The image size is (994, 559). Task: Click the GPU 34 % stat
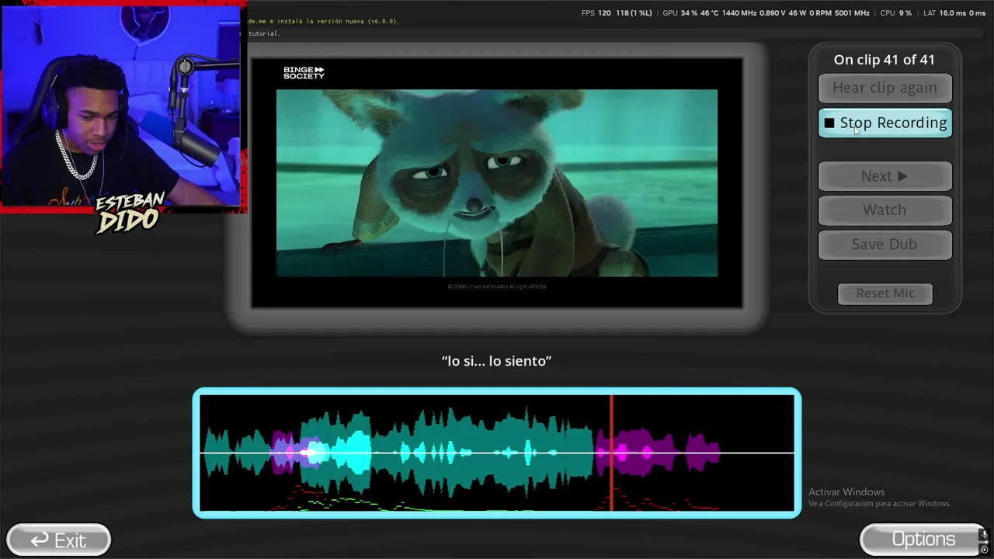point(680,13)
